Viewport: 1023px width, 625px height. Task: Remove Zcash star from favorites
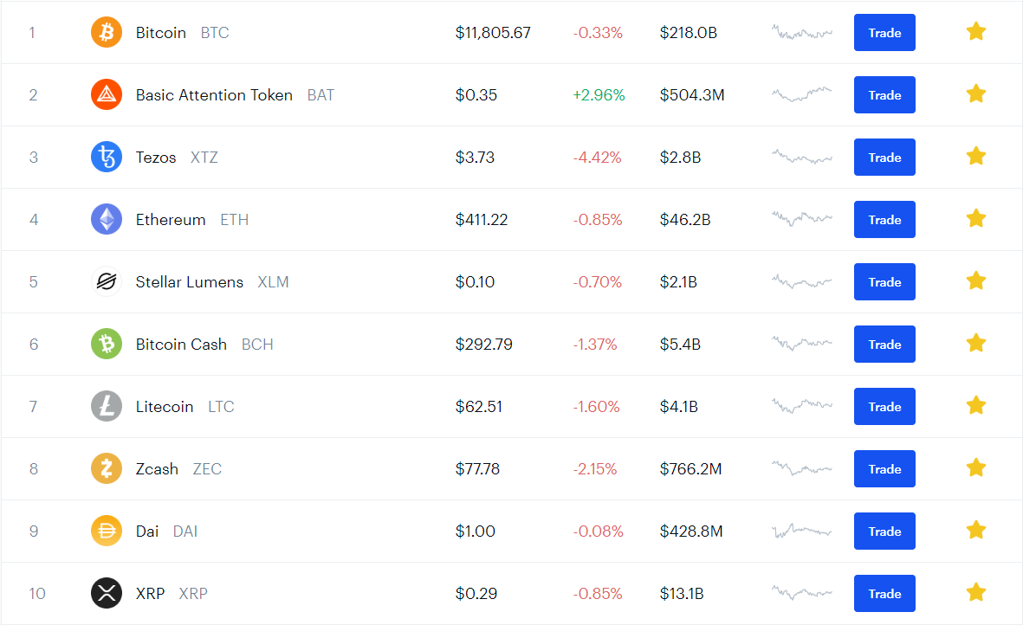(x=976, y=467)
